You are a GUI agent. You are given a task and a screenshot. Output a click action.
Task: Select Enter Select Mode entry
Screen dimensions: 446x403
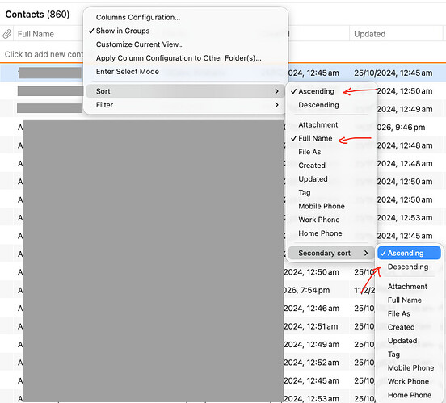point(128,72)
